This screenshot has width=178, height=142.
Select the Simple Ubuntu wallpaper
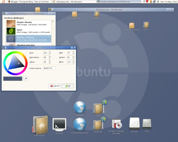click(x=28, y=23)
